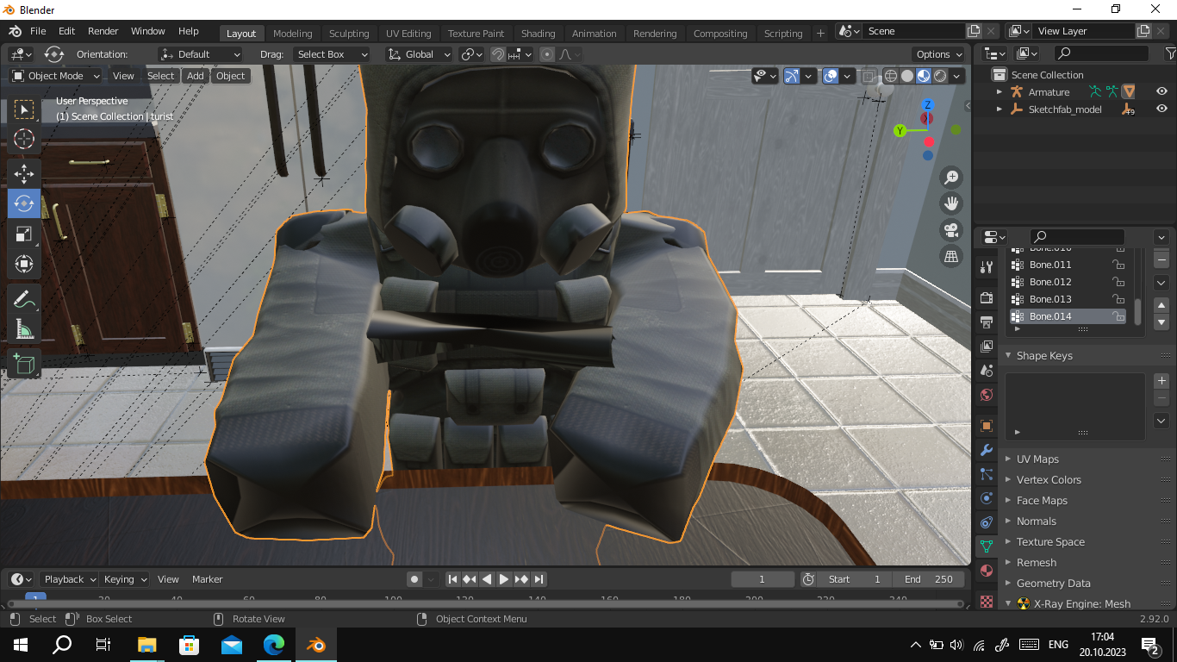1177x662 pixels.
Task: Open the Render menu
Action: pyautogui.click(x=103, y=31)
